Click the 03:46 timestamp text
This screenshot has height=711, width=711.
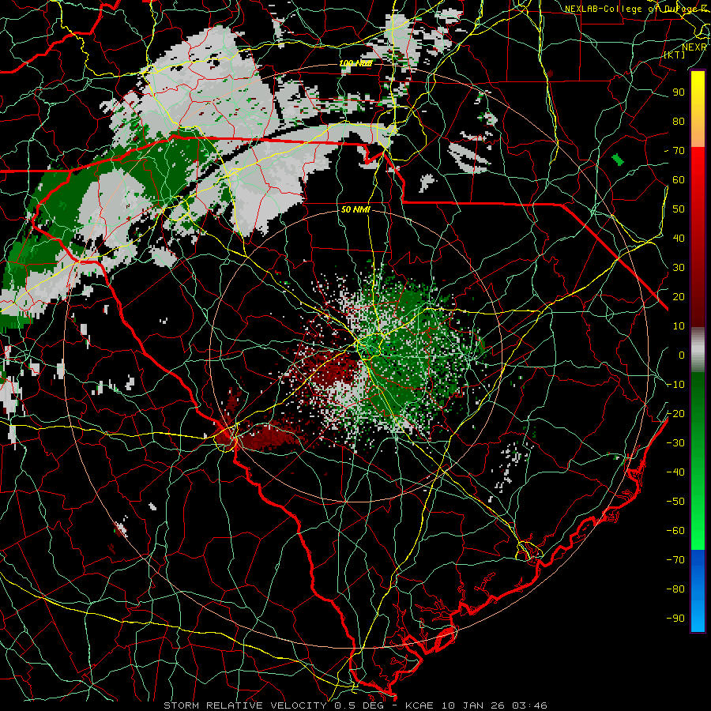(529, 705)
